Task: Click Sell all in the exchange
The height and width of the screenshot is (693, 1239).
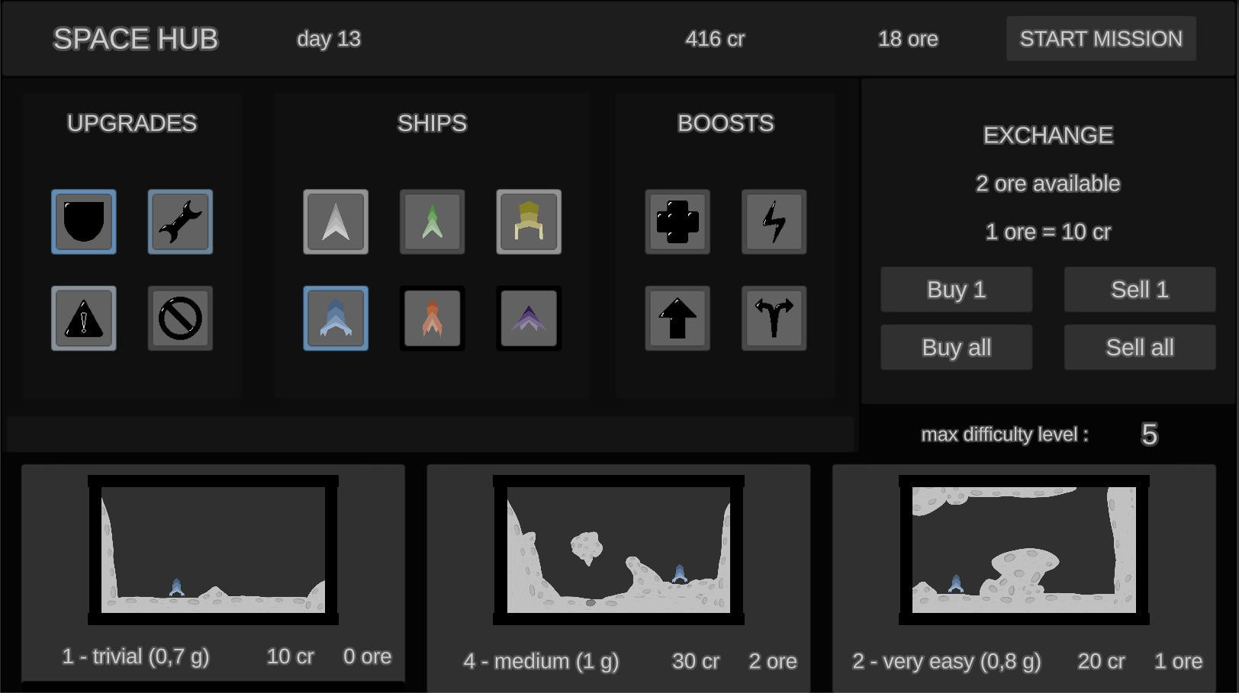Action: click(1140, 348)
